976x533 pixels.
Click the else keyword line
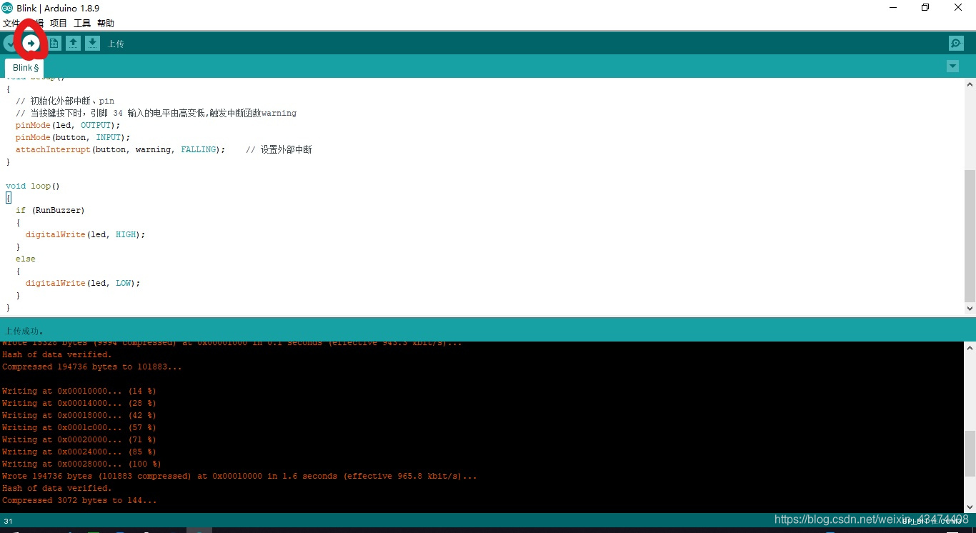pyautogui.click(x=26, y=259)
